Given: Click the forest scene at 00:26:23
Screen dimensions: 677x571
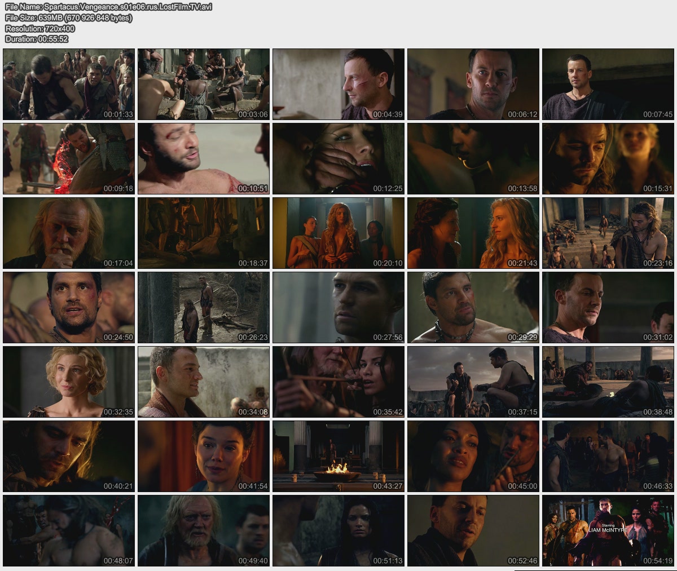Looking at the screenshot, I should [204, 307].
